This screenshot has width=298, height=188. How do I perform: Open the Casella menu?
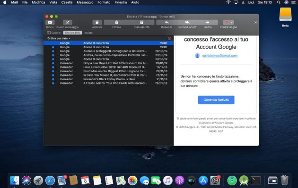coord(67,2)
